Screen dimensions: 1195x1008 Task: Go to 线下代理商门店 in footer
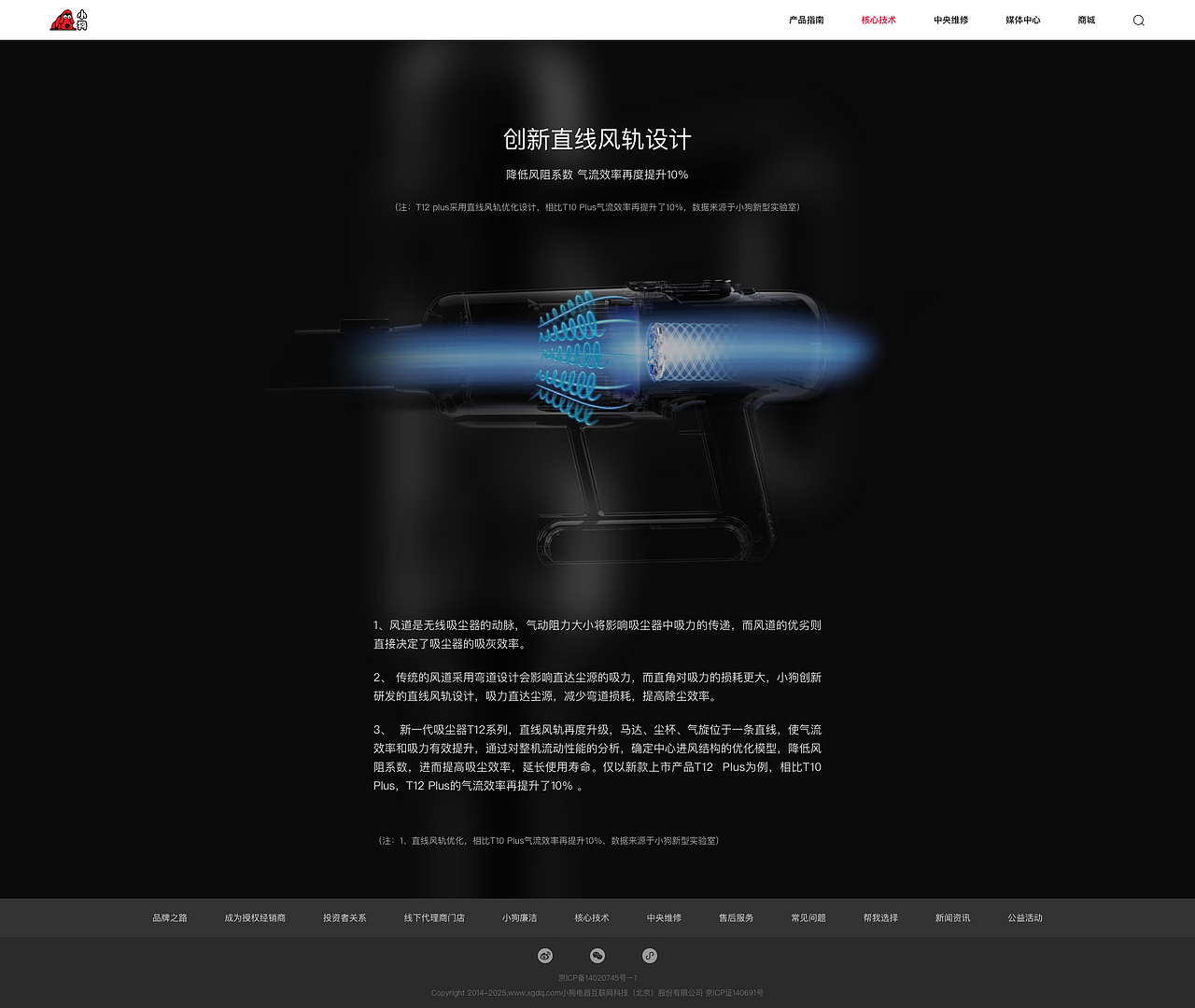coord(434,918)
